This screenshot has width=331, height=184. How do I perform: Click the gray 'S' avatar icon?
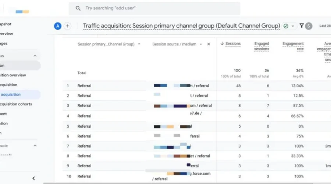[x=309, y=26]
